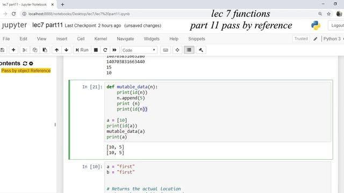Click the # Returns the actual location comment

tap(144, 189)
